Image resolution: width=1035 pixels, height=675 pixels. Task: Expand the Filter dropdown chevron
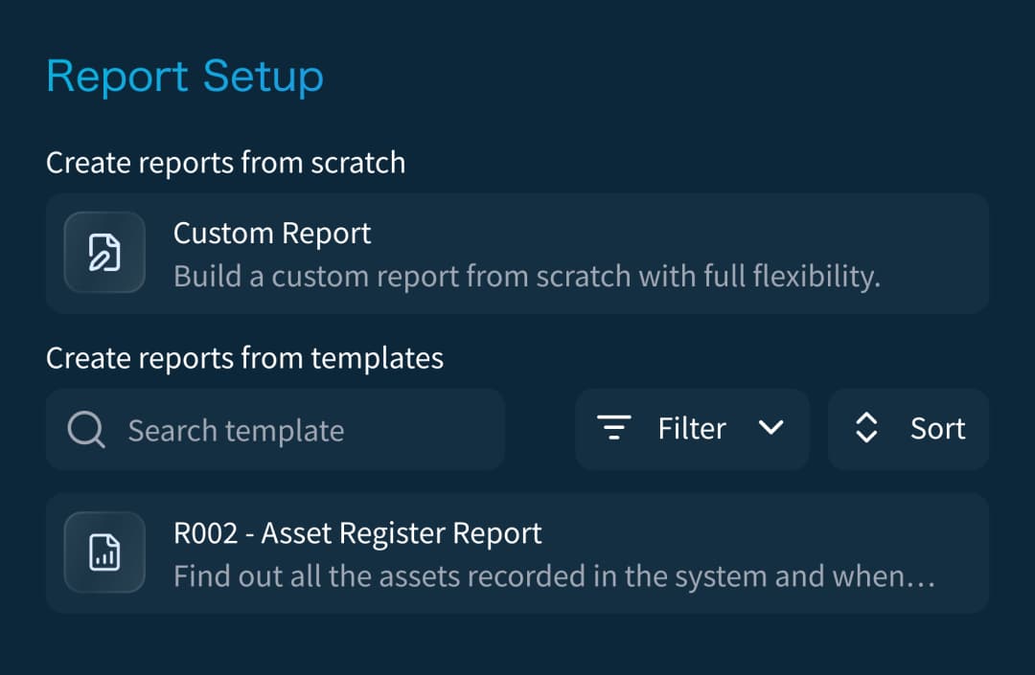771,428
